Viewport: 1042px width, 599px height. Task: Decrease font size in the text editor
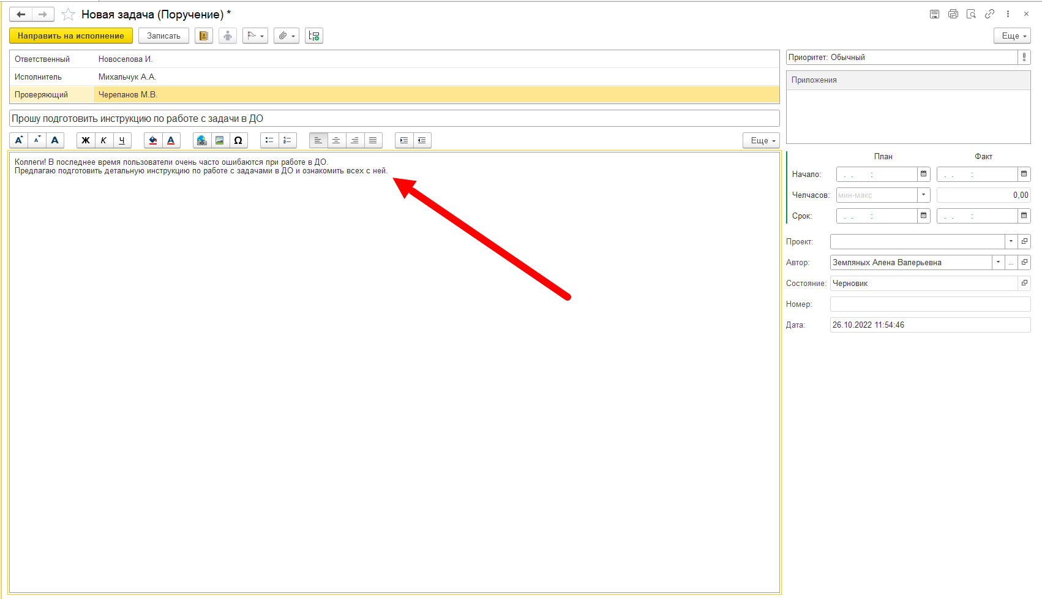37,140
